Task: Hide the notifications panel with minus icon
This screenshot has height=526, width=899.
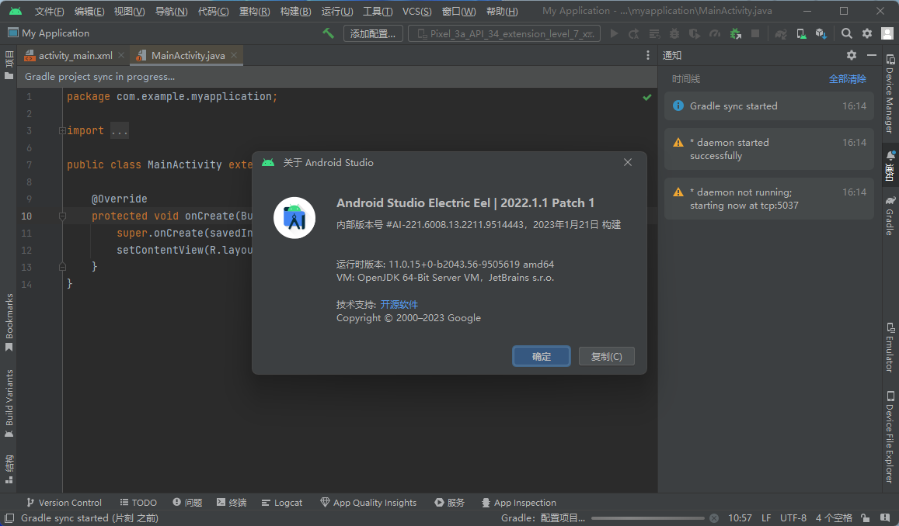Action: [872, 55]
